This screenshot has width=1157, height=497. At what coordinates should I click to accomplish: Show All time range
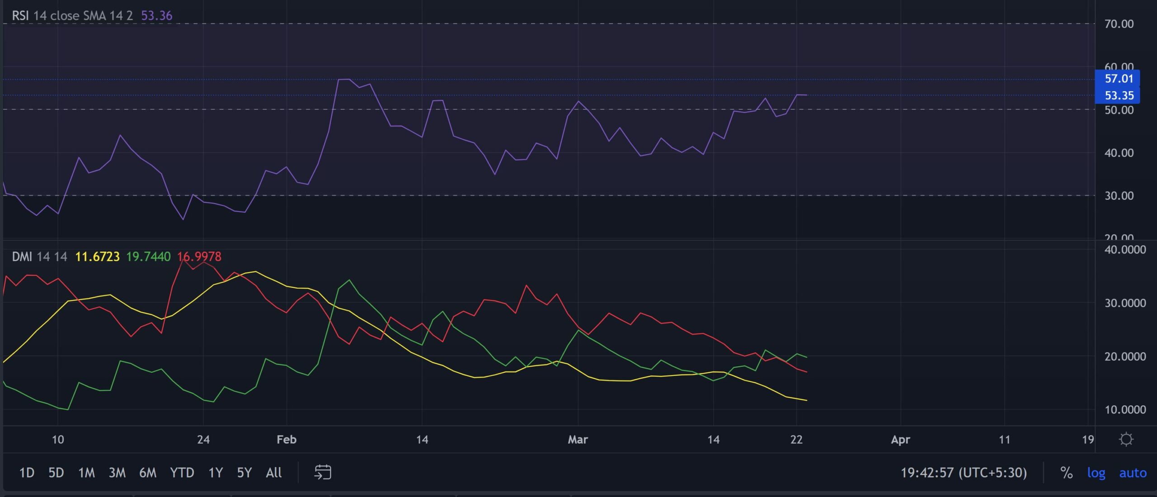[x=274, y=473]
